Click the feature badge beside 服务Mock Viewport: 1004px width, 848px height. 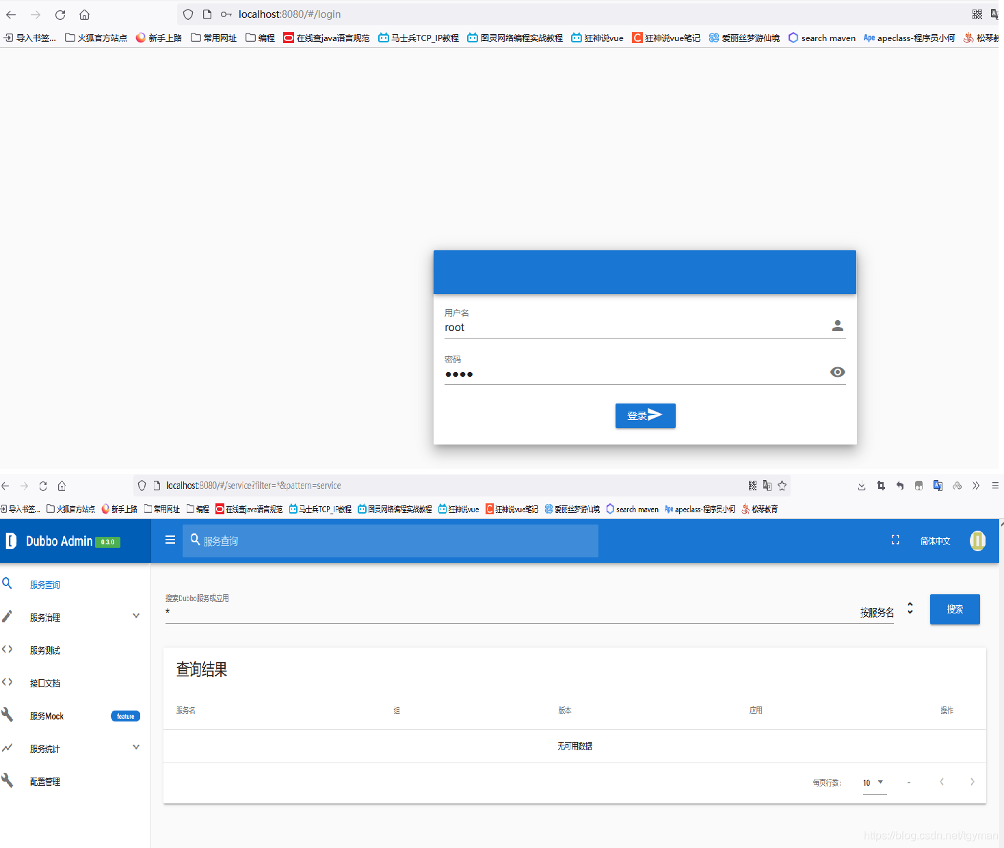125,716
